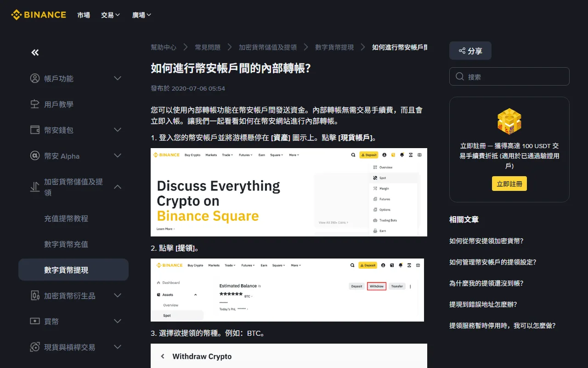Click the yellow 立即註冊 button
Screen dimensions: 588x368
509,184
